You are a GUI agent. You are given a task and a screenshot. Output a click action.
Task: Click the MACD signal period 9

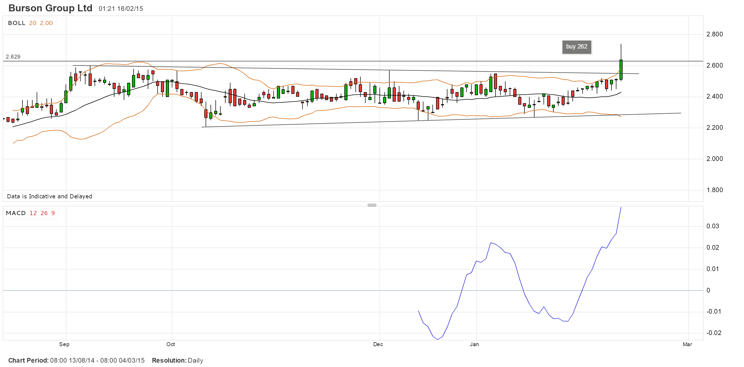coord(53,213)
